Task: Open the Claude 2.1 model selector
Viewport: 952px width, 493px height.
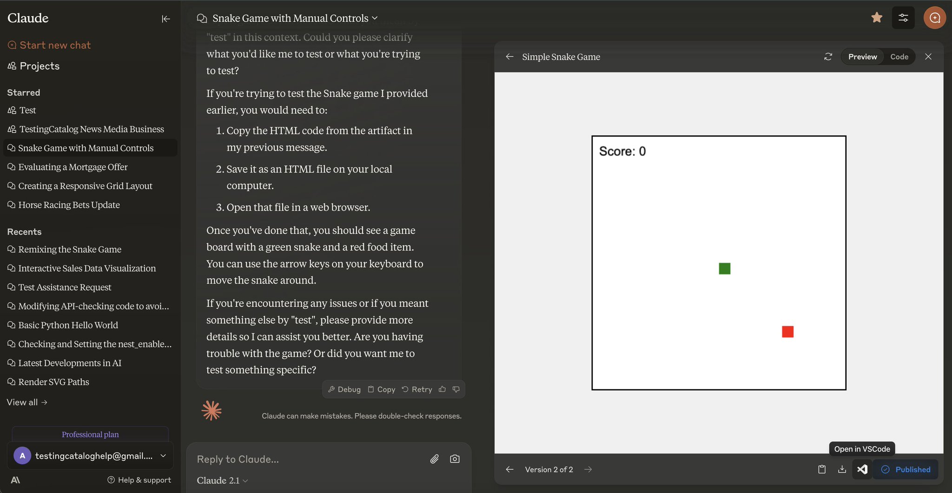Action: (x=222, y=480)
